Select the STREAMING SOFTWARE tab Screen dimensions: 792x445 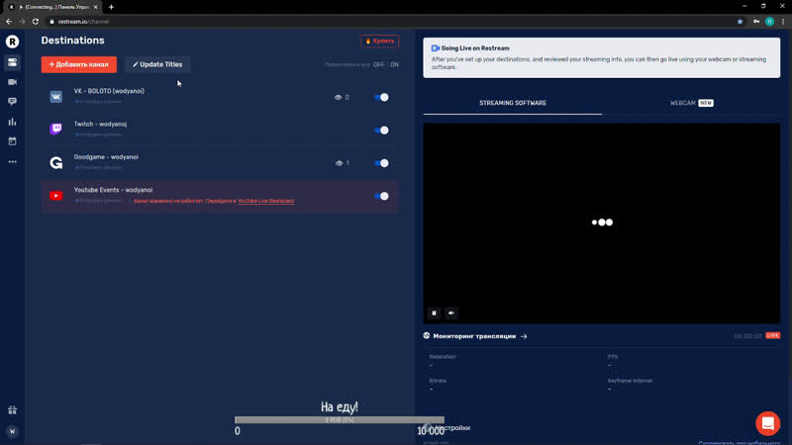(x=512, y=103)
